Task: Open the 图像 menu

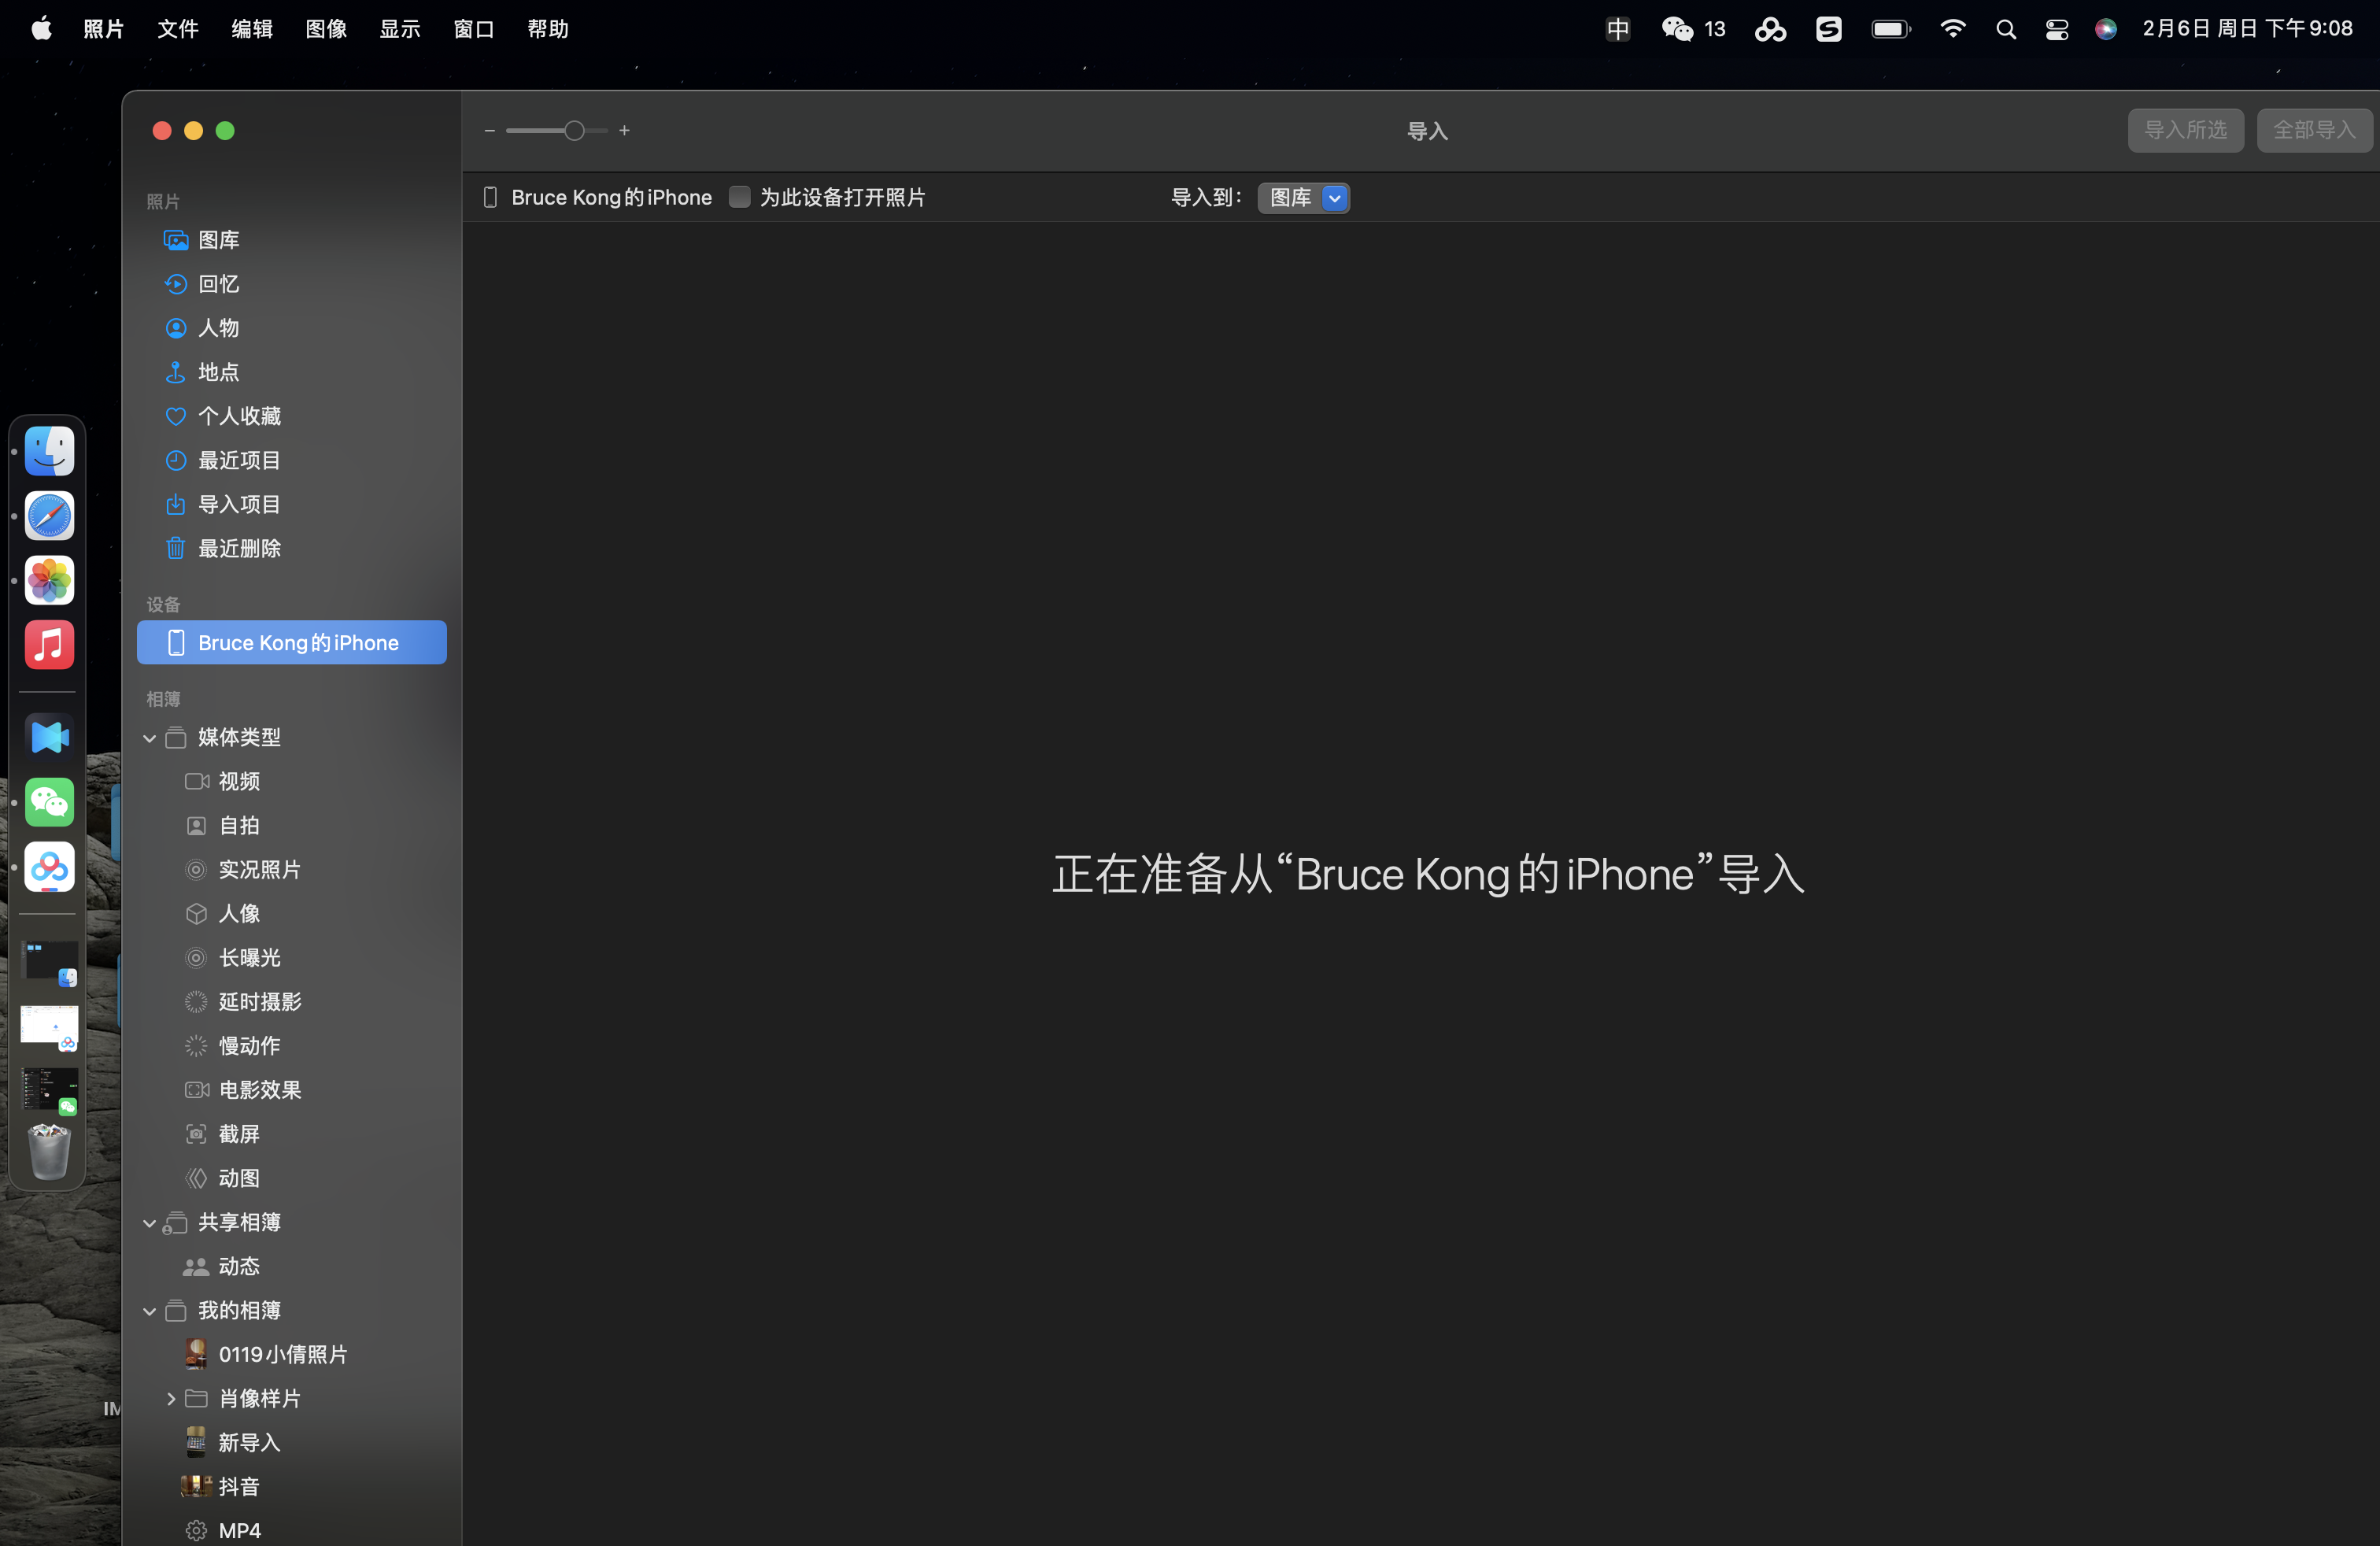Action: click(x=325, y=29)
